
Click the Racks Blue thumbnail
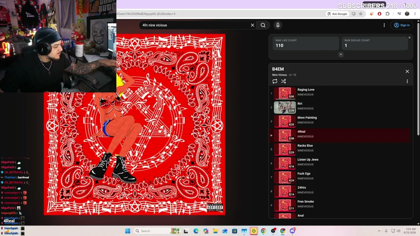[x=285, y=149]
